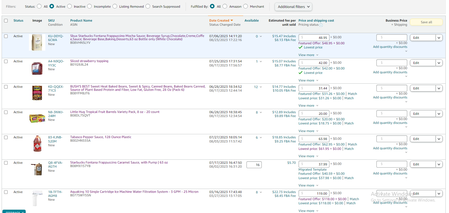Viewport: 449px width, 213px height.
Task: Expand available quantity for Tabasco Pepper Sauce
Action: point(261,138)
